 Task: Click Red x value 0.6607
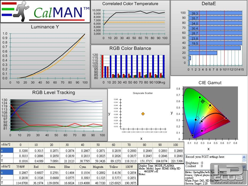point(36,172)
